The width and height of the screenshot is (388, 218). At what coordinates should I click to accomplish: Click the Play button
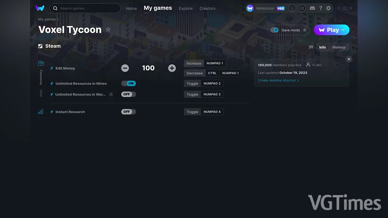tap(331, 30)
